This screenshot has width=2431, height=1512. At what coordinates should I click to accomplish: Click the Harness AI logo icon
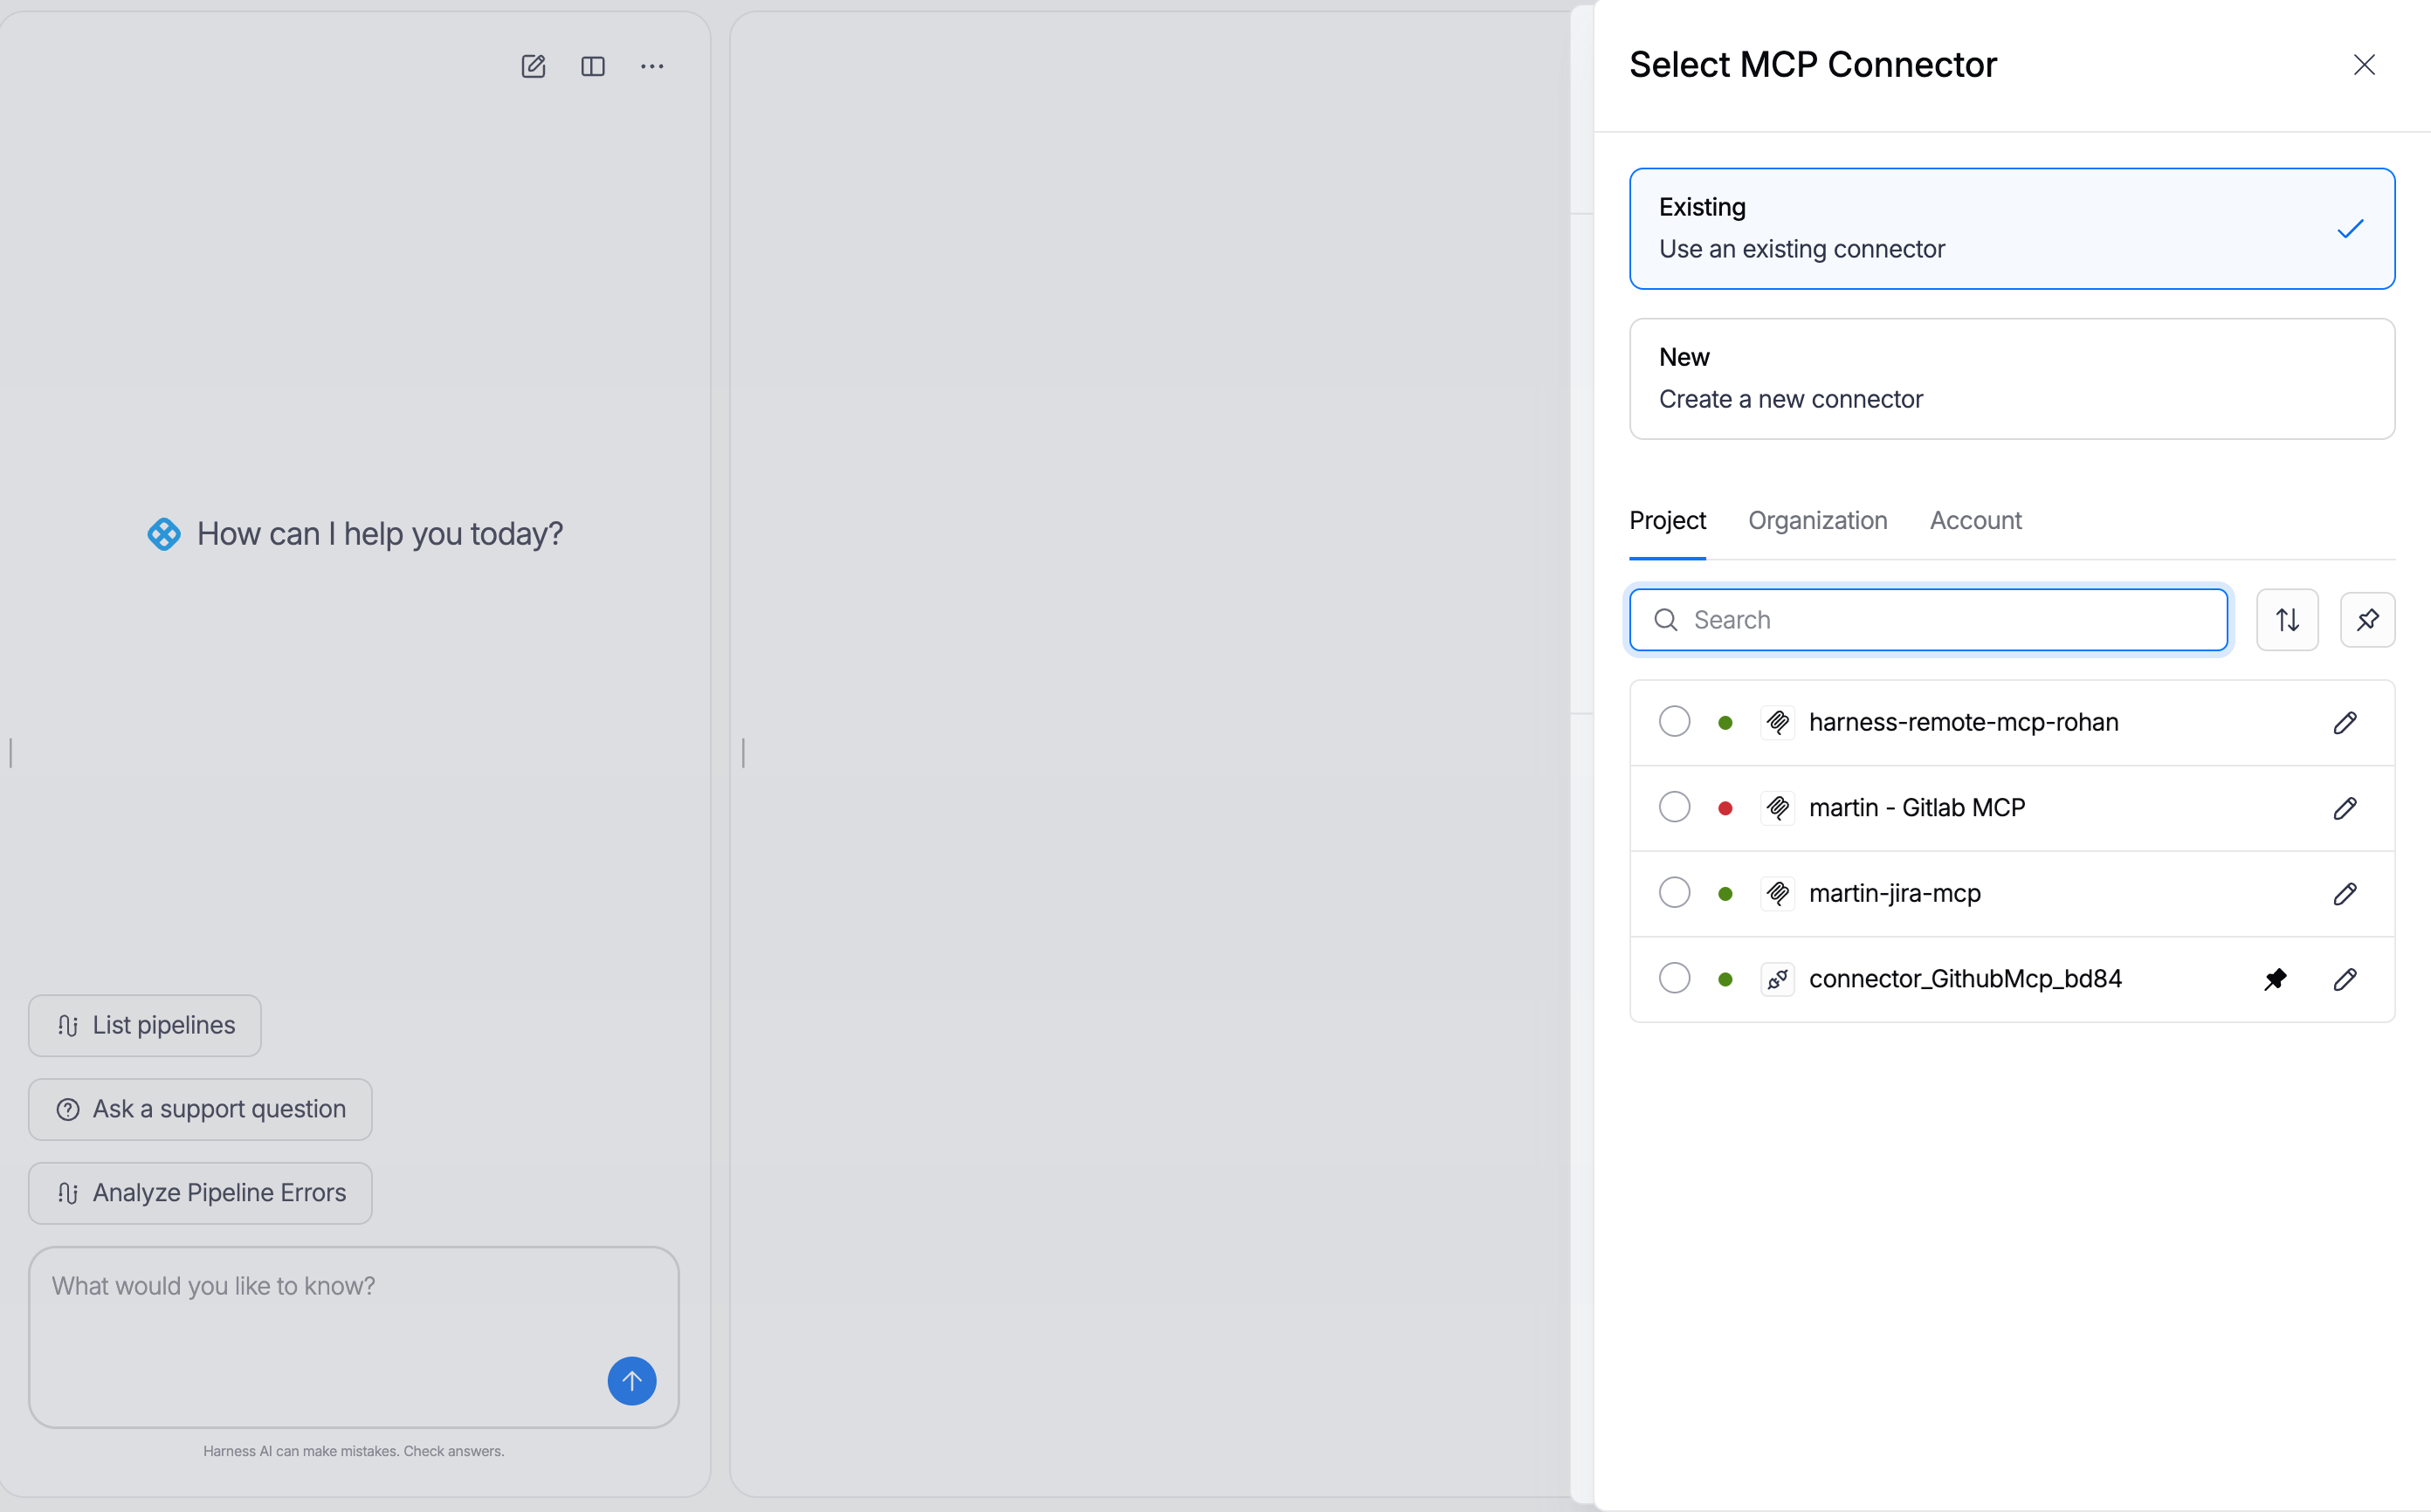[x=164, y=534]
